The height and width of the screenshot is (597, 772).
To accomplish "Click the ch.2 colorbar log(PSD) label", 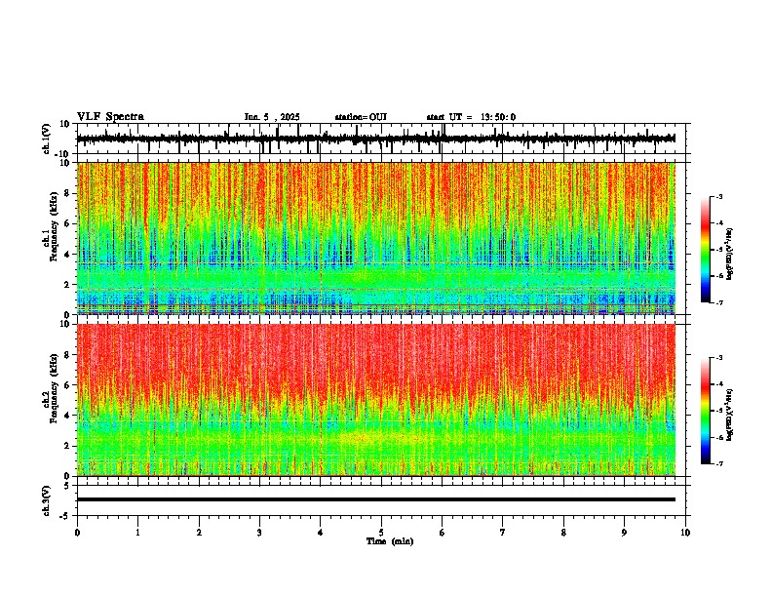I will click(x=730, y=416).
